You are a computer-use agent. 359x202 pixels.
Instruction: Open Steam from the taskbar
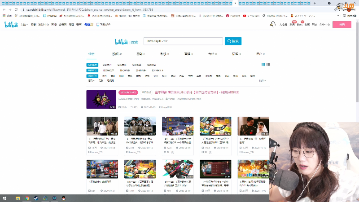[36, 198]
